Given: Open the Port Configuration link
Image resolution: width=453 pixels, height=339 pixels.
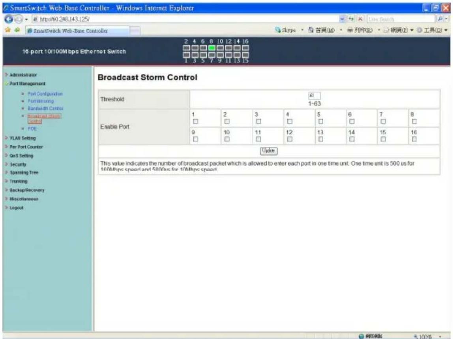Looking at the screenshot, I should pos(45,94).
